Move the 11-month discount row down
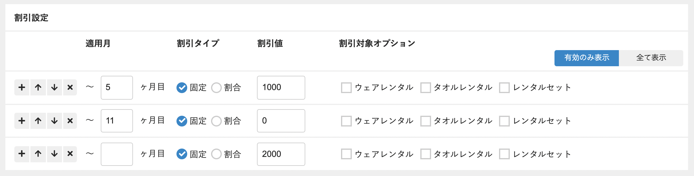 pos(54,121)
